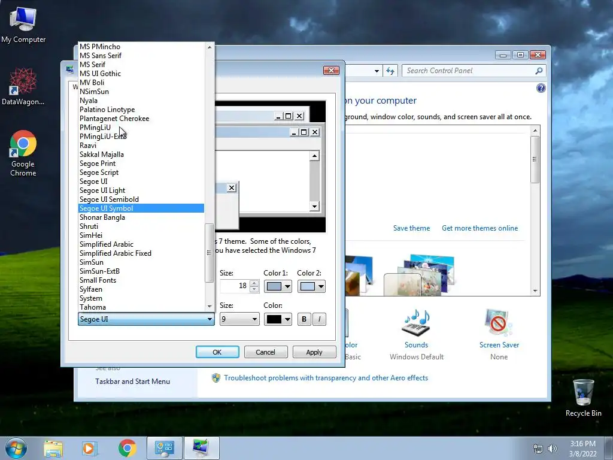
Task: Select Sakkal Majalla font
Action: click(141, 155)
